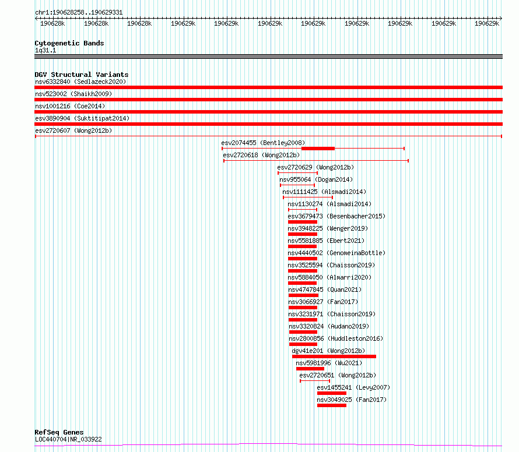Click the red bar under nsv6332840
The width and height of the screenshot is (519, 452).
[x=268, y=87]
